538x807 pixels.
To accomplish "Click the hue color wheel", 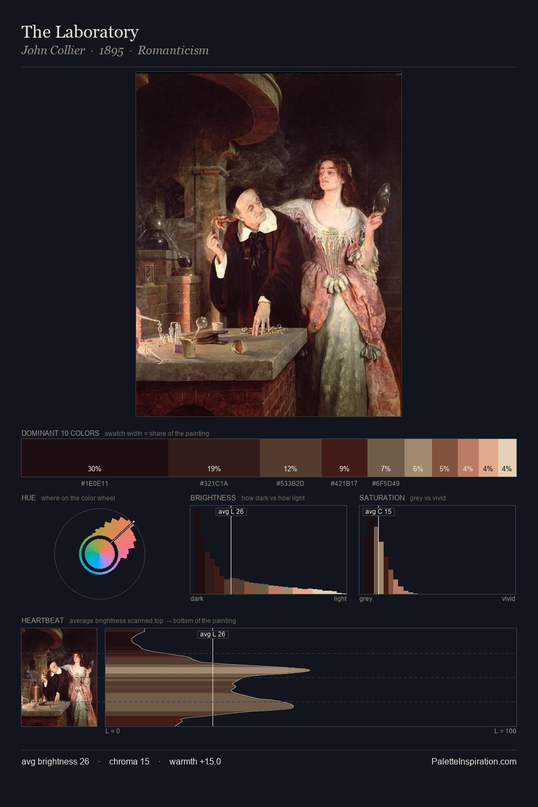I will [x=100, y=554].
